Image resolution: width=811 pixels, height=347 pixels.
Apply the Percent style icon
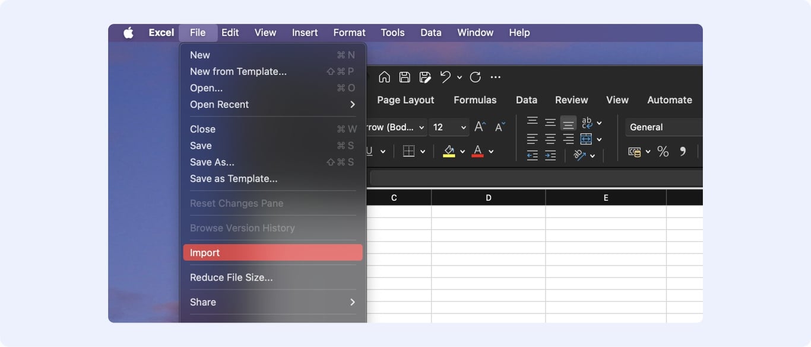click(663, 152)
